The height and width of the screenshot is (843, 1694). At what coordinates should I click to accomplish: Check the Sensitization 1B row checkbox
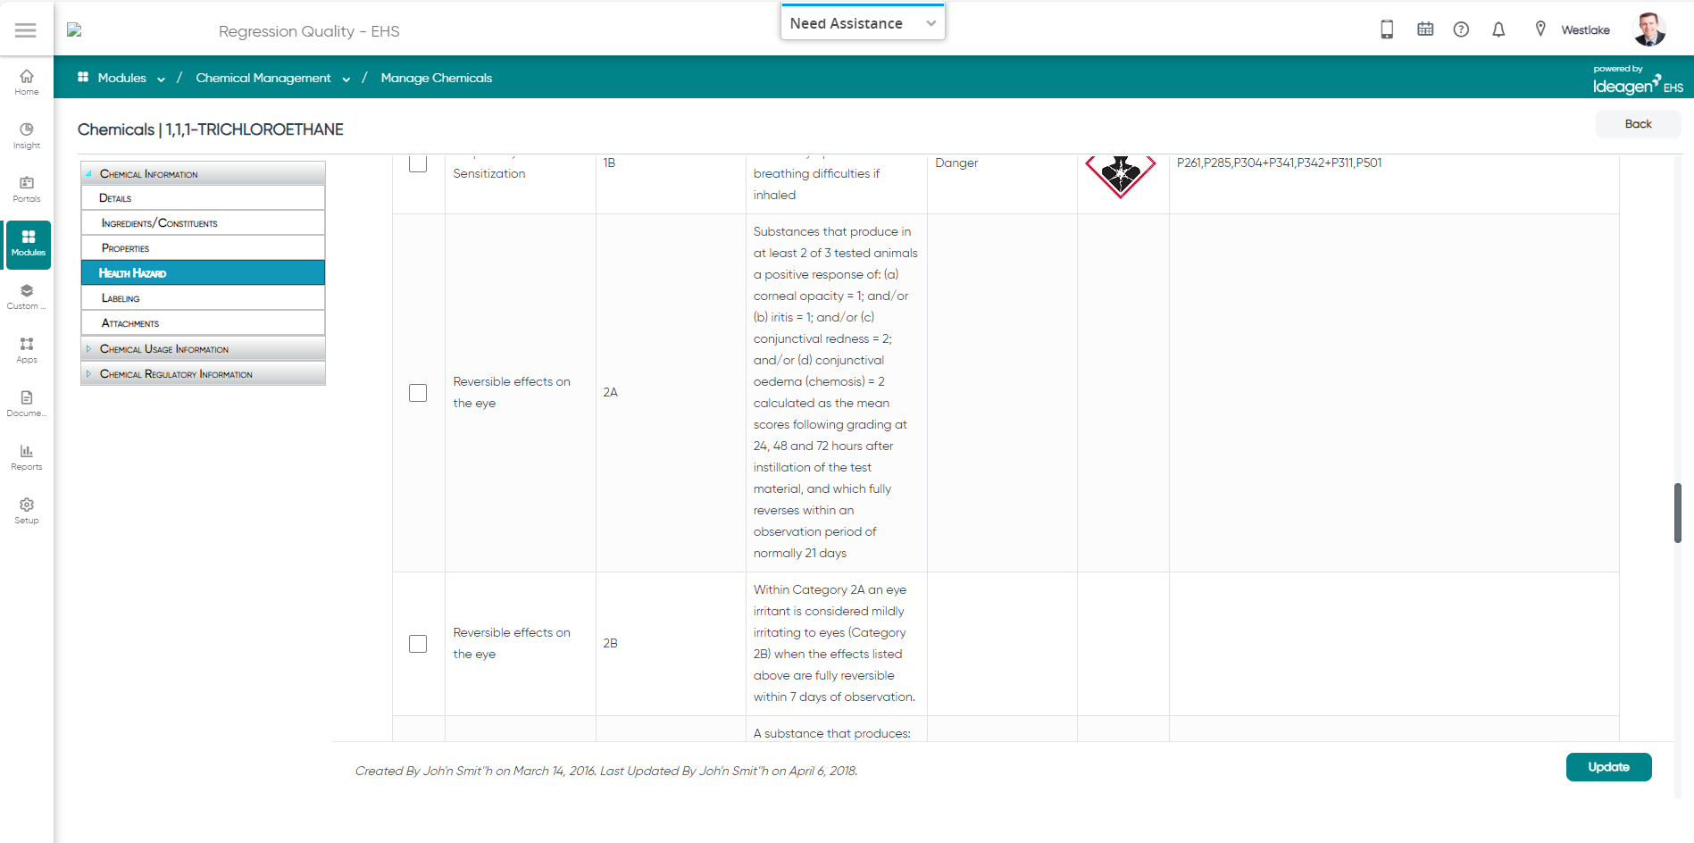[418, 163]
